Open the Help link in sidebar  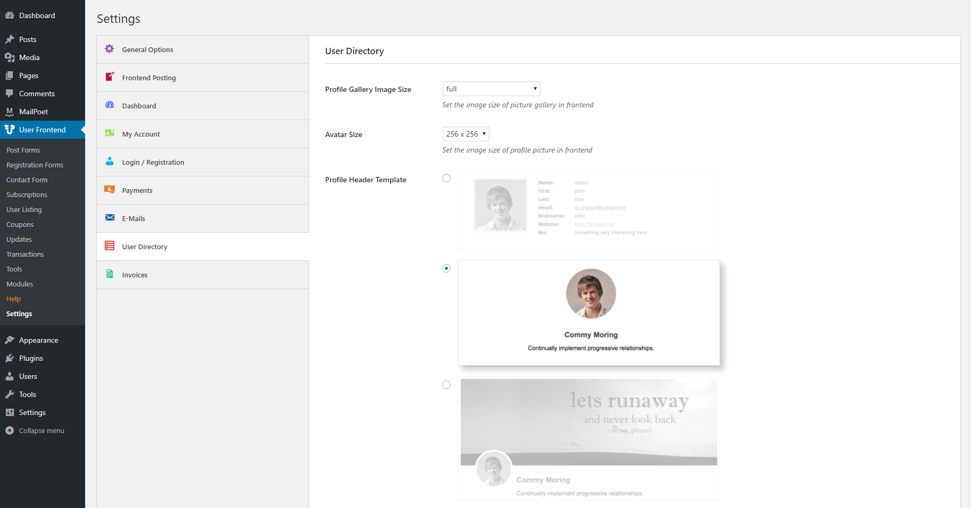click(x=14, y=299)
